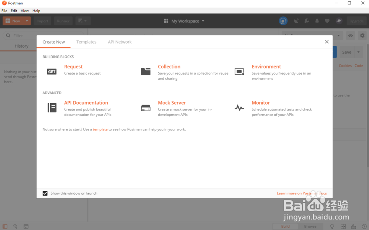Open the help question mark icon
The image size is (369, 230).
click(364, 226)
